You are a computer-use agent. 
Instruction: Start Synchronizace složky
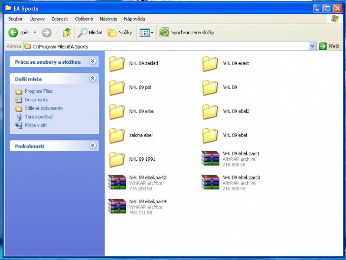pyautogui.click(x=187, y=32)
